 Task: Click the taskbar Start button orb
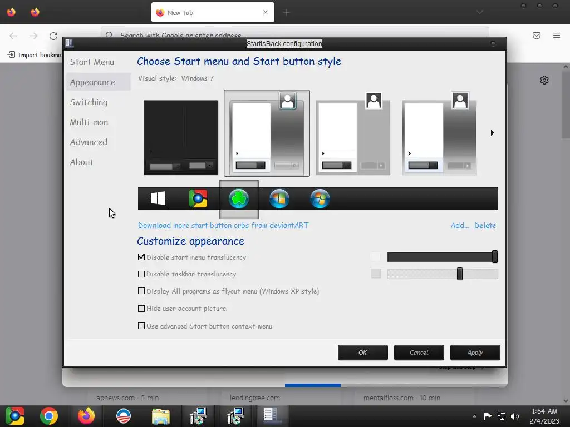(x=15, y=416)
